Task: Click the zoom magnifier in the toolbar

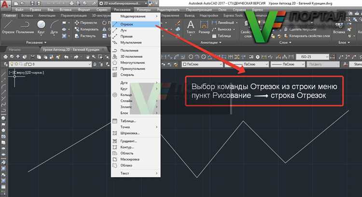Action: click(x=94, y=57)
